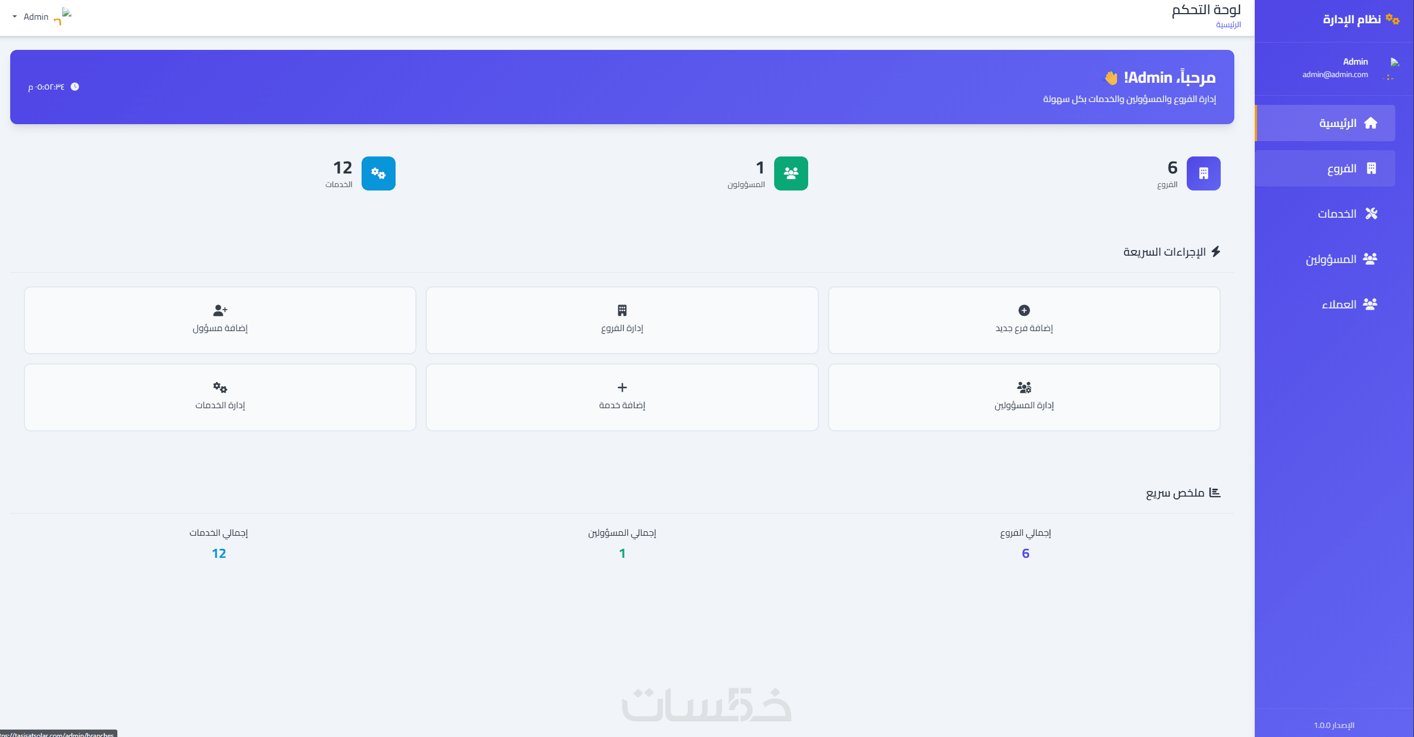Click the إضافة فرع جديد quick action

point(1024,320)
